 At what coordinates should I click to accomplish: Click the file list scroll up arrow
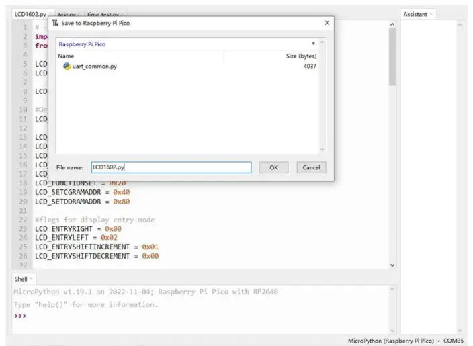322,42
